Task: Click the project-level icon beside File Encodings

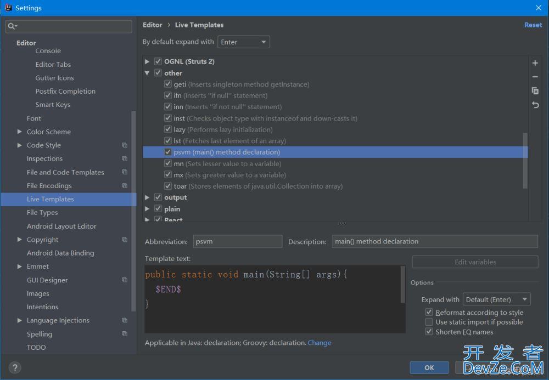Action: (x=125, y=186)
